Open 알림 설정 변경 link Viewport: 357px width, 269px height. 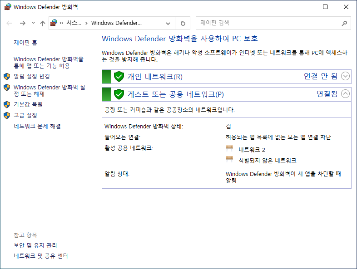pos(32,76)
